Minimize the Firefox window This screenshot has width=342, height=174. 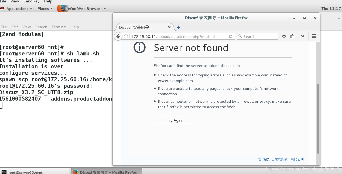pyautogui.click(x=294, y=18)
